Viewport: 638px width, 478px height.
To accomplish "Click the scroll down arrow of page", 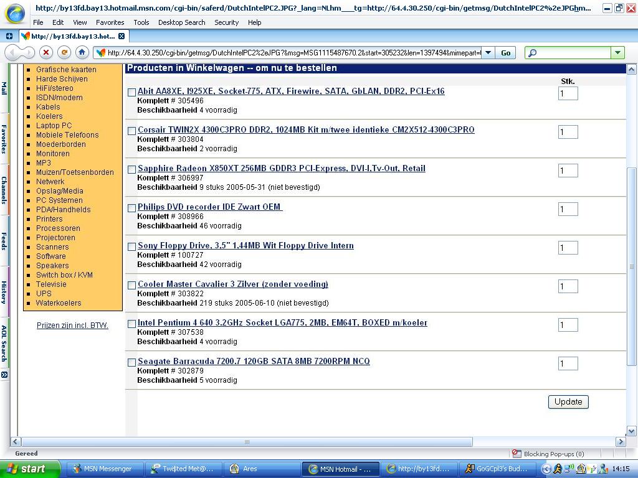I will click(x=632, y=431).
